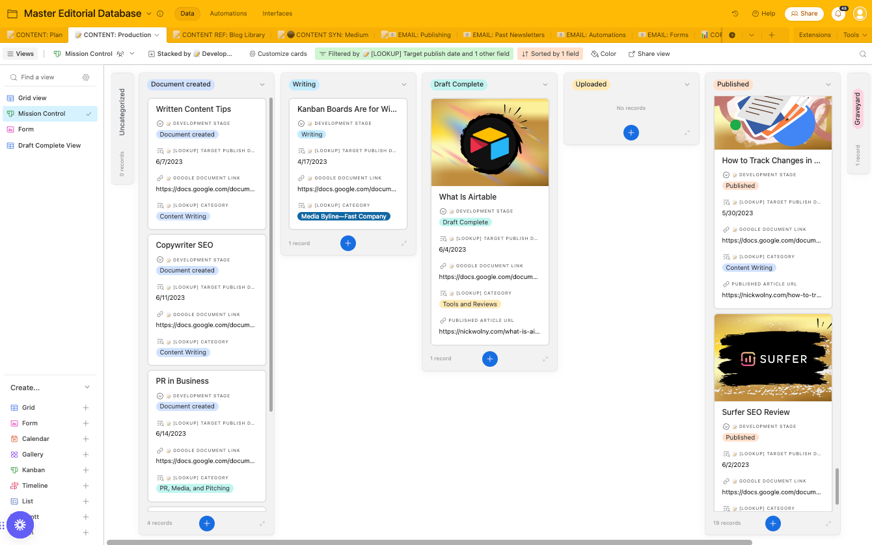Open the Surfer SEO Review card image
The image size is (872, 545).
773,358
